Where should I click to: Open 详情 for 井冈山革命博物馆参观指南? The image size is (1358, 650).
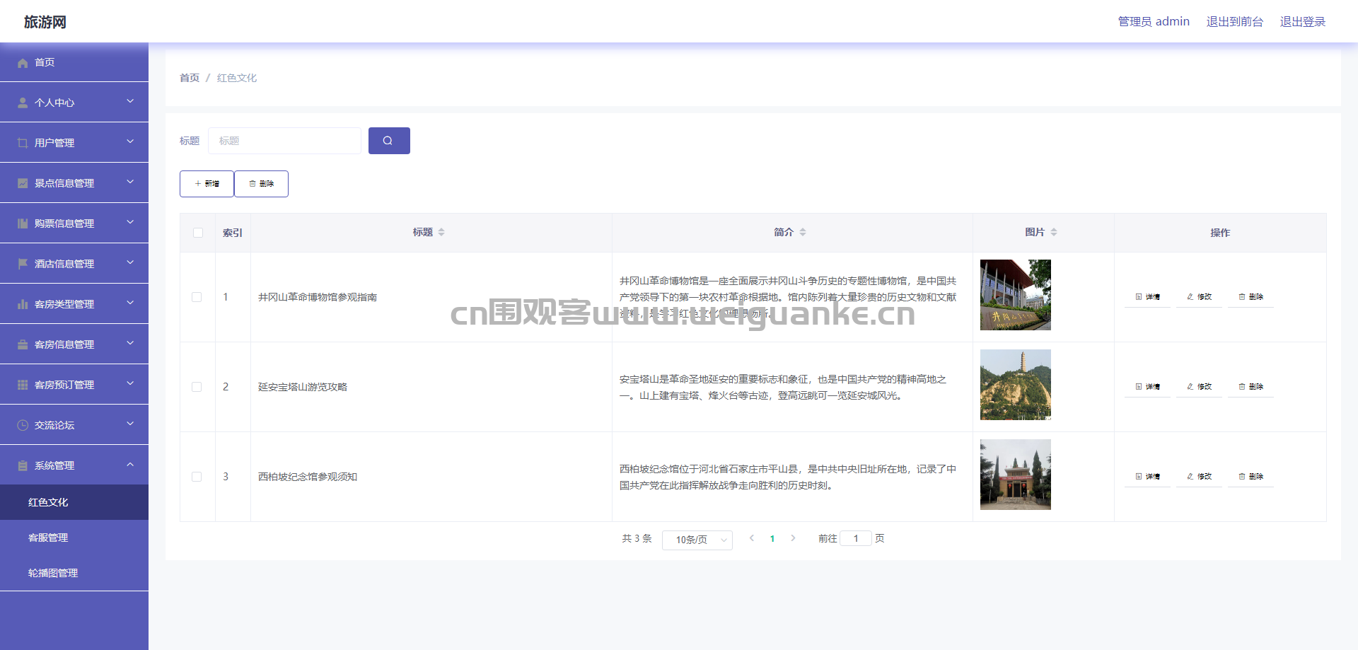[x=1147, y=297]
